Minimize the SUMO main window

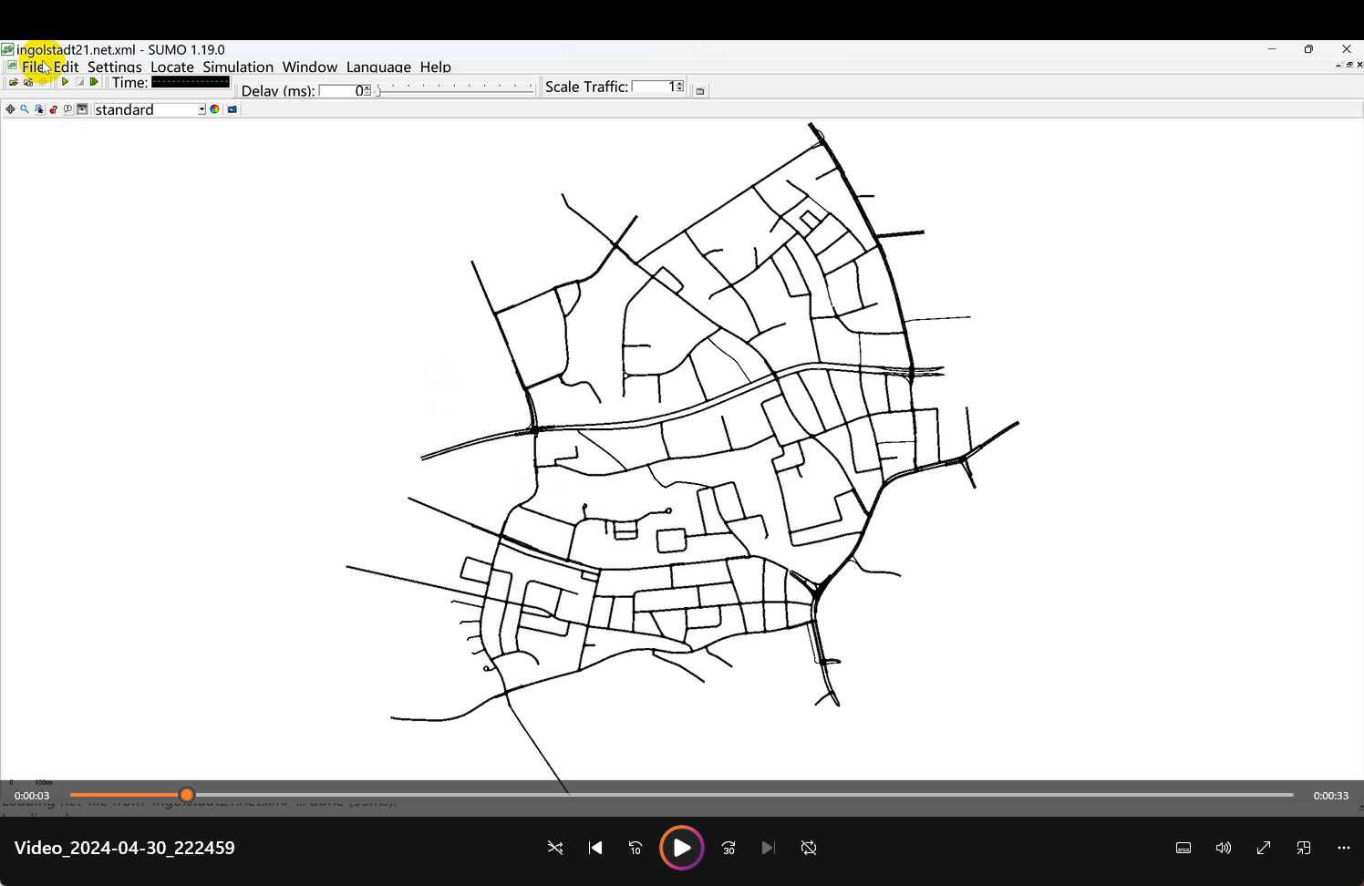pos(1271,49)
